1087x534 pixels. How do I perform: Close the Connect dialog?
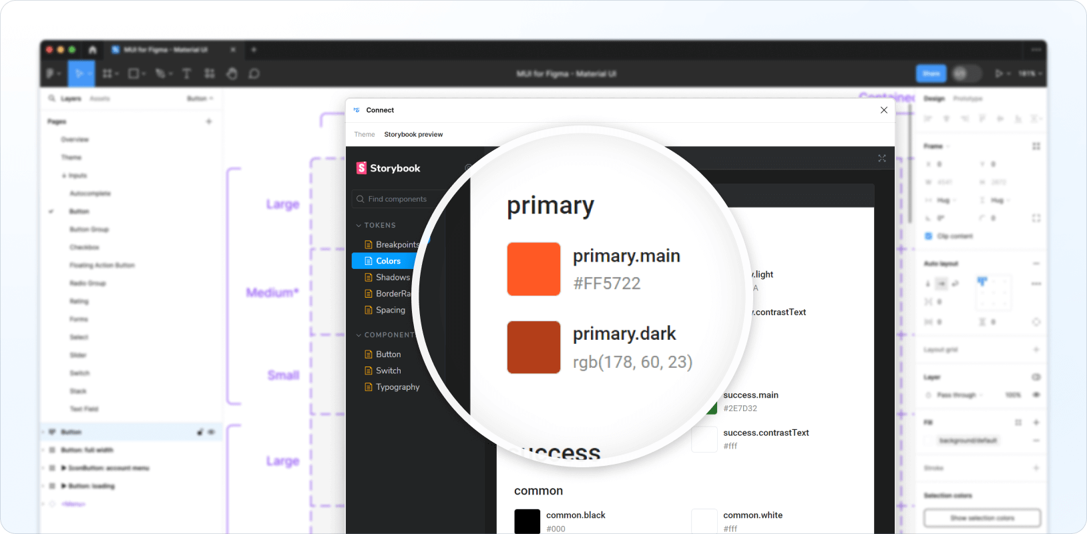[884, 110]
